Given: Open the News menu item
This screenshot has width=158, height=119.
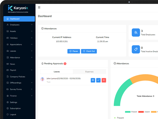Looking at the screenshot, I should pos(19,64).
